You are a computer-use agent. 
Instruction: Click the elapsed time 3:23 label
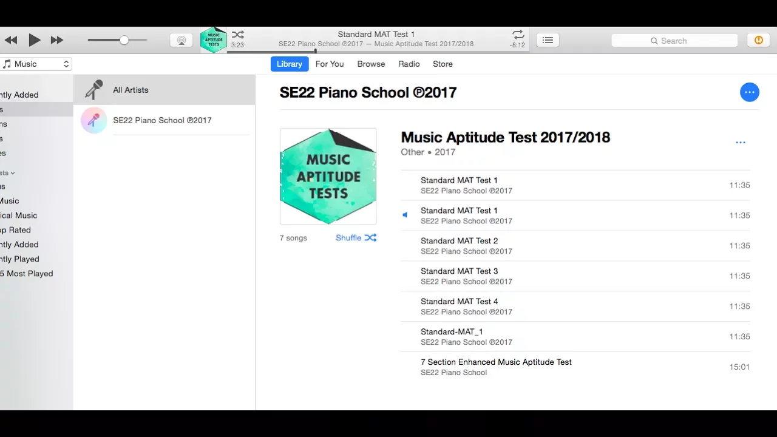(237, 45)
